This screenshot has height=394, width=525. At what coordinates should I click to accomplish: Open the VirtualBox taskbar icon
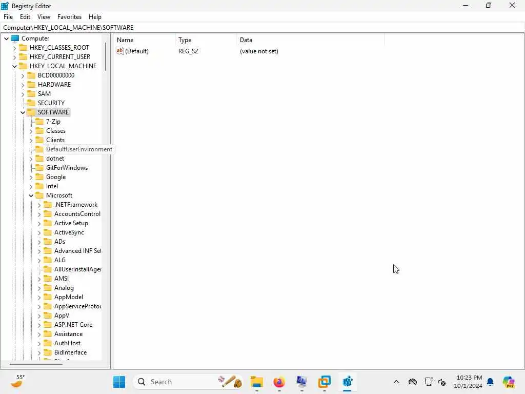click(x=325, y=382)
